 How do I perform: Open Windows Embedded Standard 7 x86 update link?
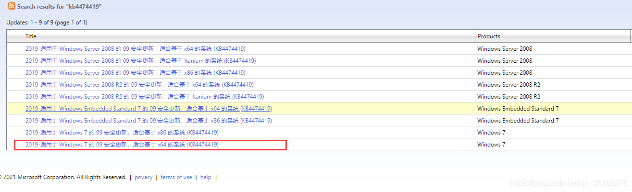point(149,121)
